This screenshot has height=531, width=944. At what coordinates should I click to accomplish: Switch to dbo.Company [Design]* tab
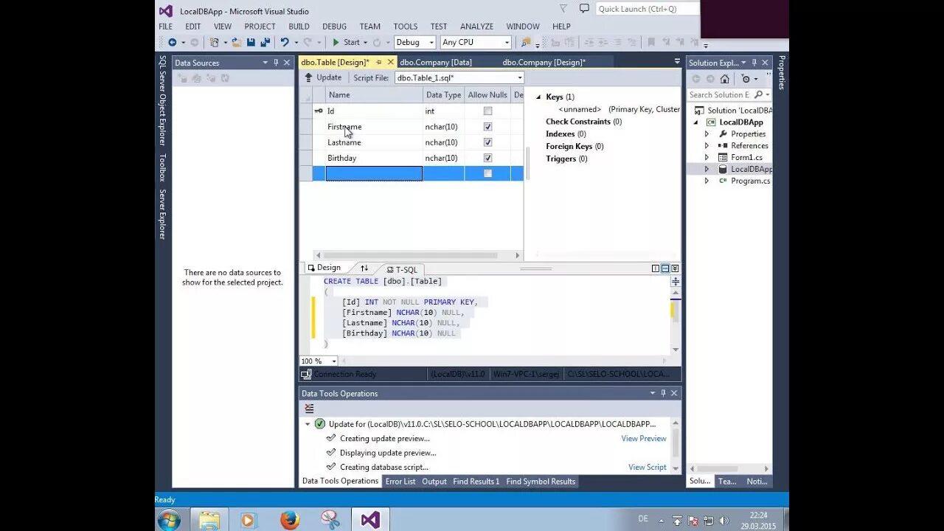pos(544,63)
